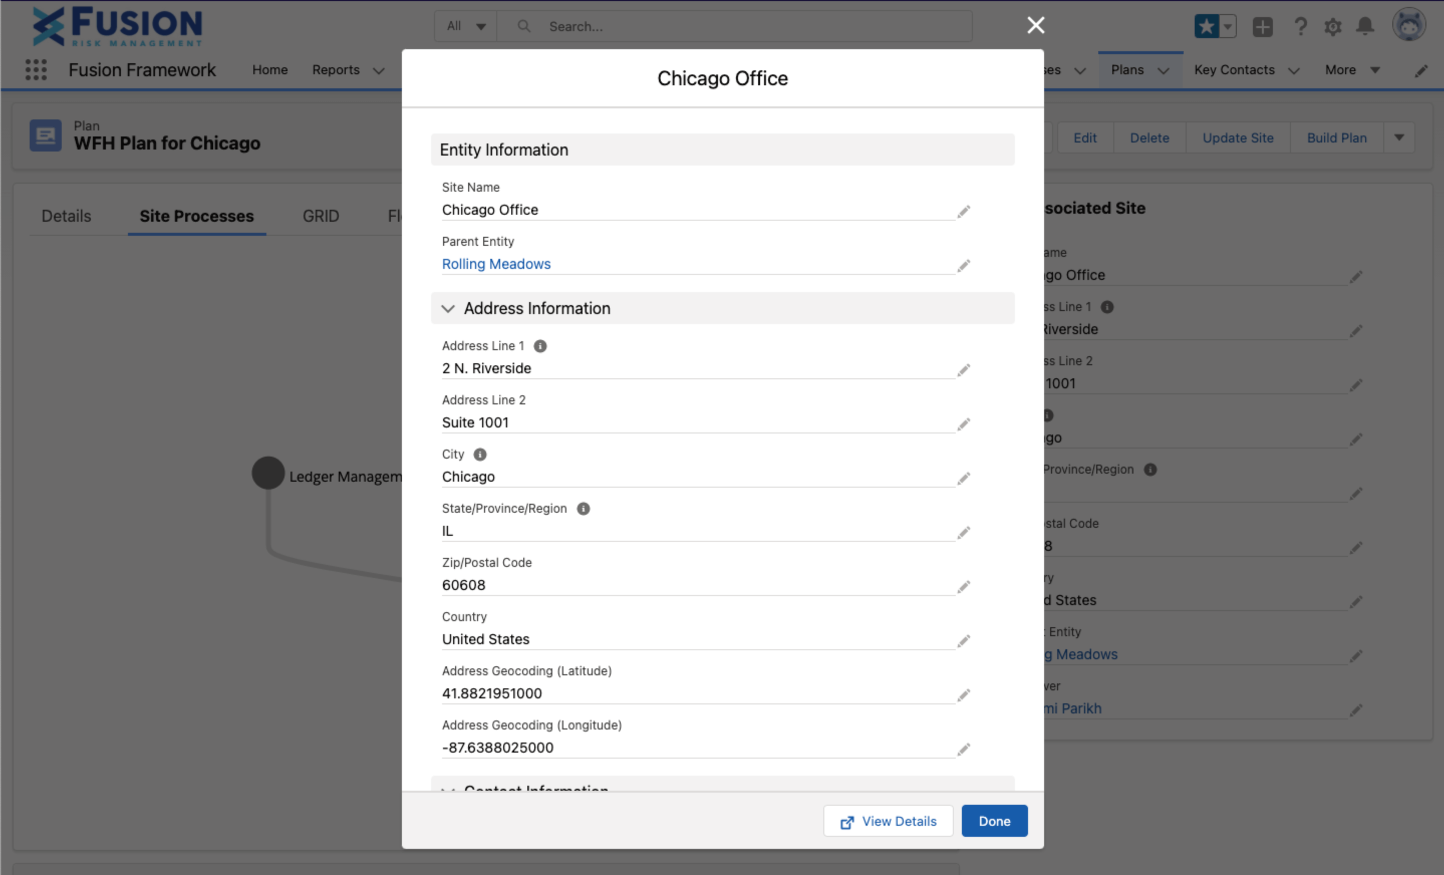Click the Done button to close modal
The image size is (1444, 875).
[x=993, y=820]
